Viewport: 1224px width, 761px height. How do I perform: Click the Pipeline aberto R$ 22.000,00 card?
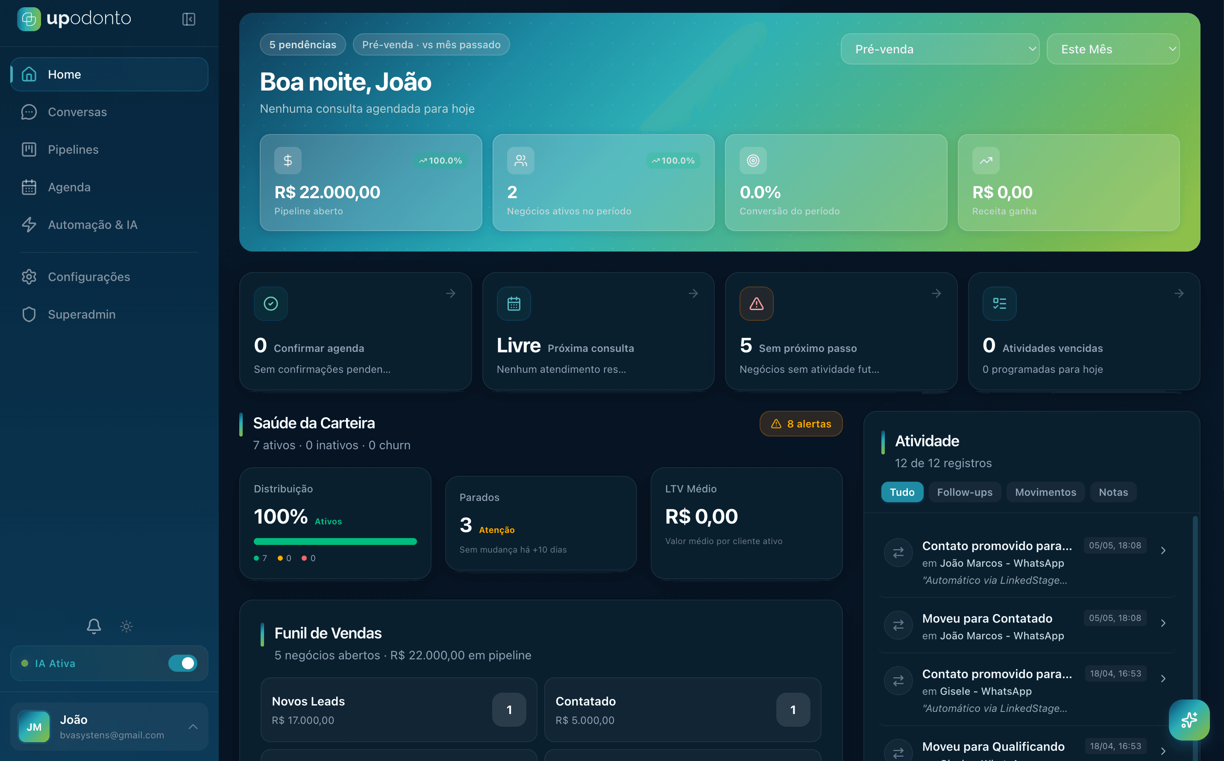coord(371,183)
